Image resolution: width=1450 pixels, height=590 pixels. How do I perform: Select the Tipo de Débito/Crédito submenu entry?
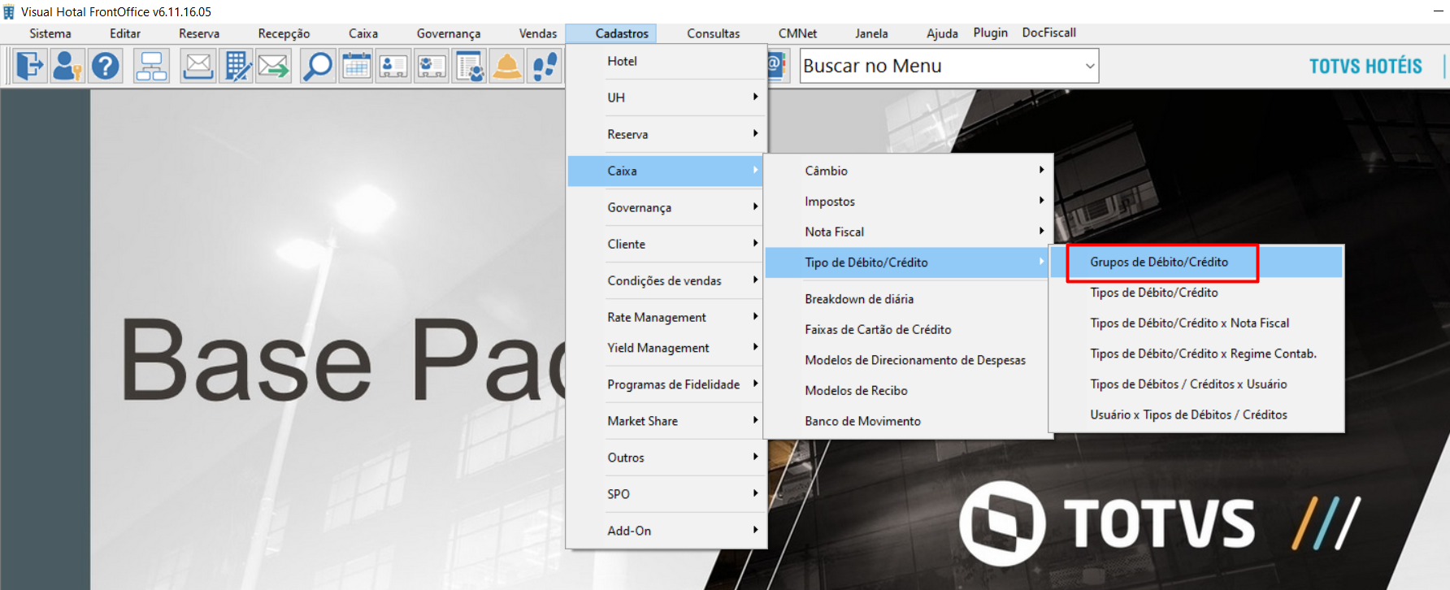pyautogui.click(x=908, y=262)
